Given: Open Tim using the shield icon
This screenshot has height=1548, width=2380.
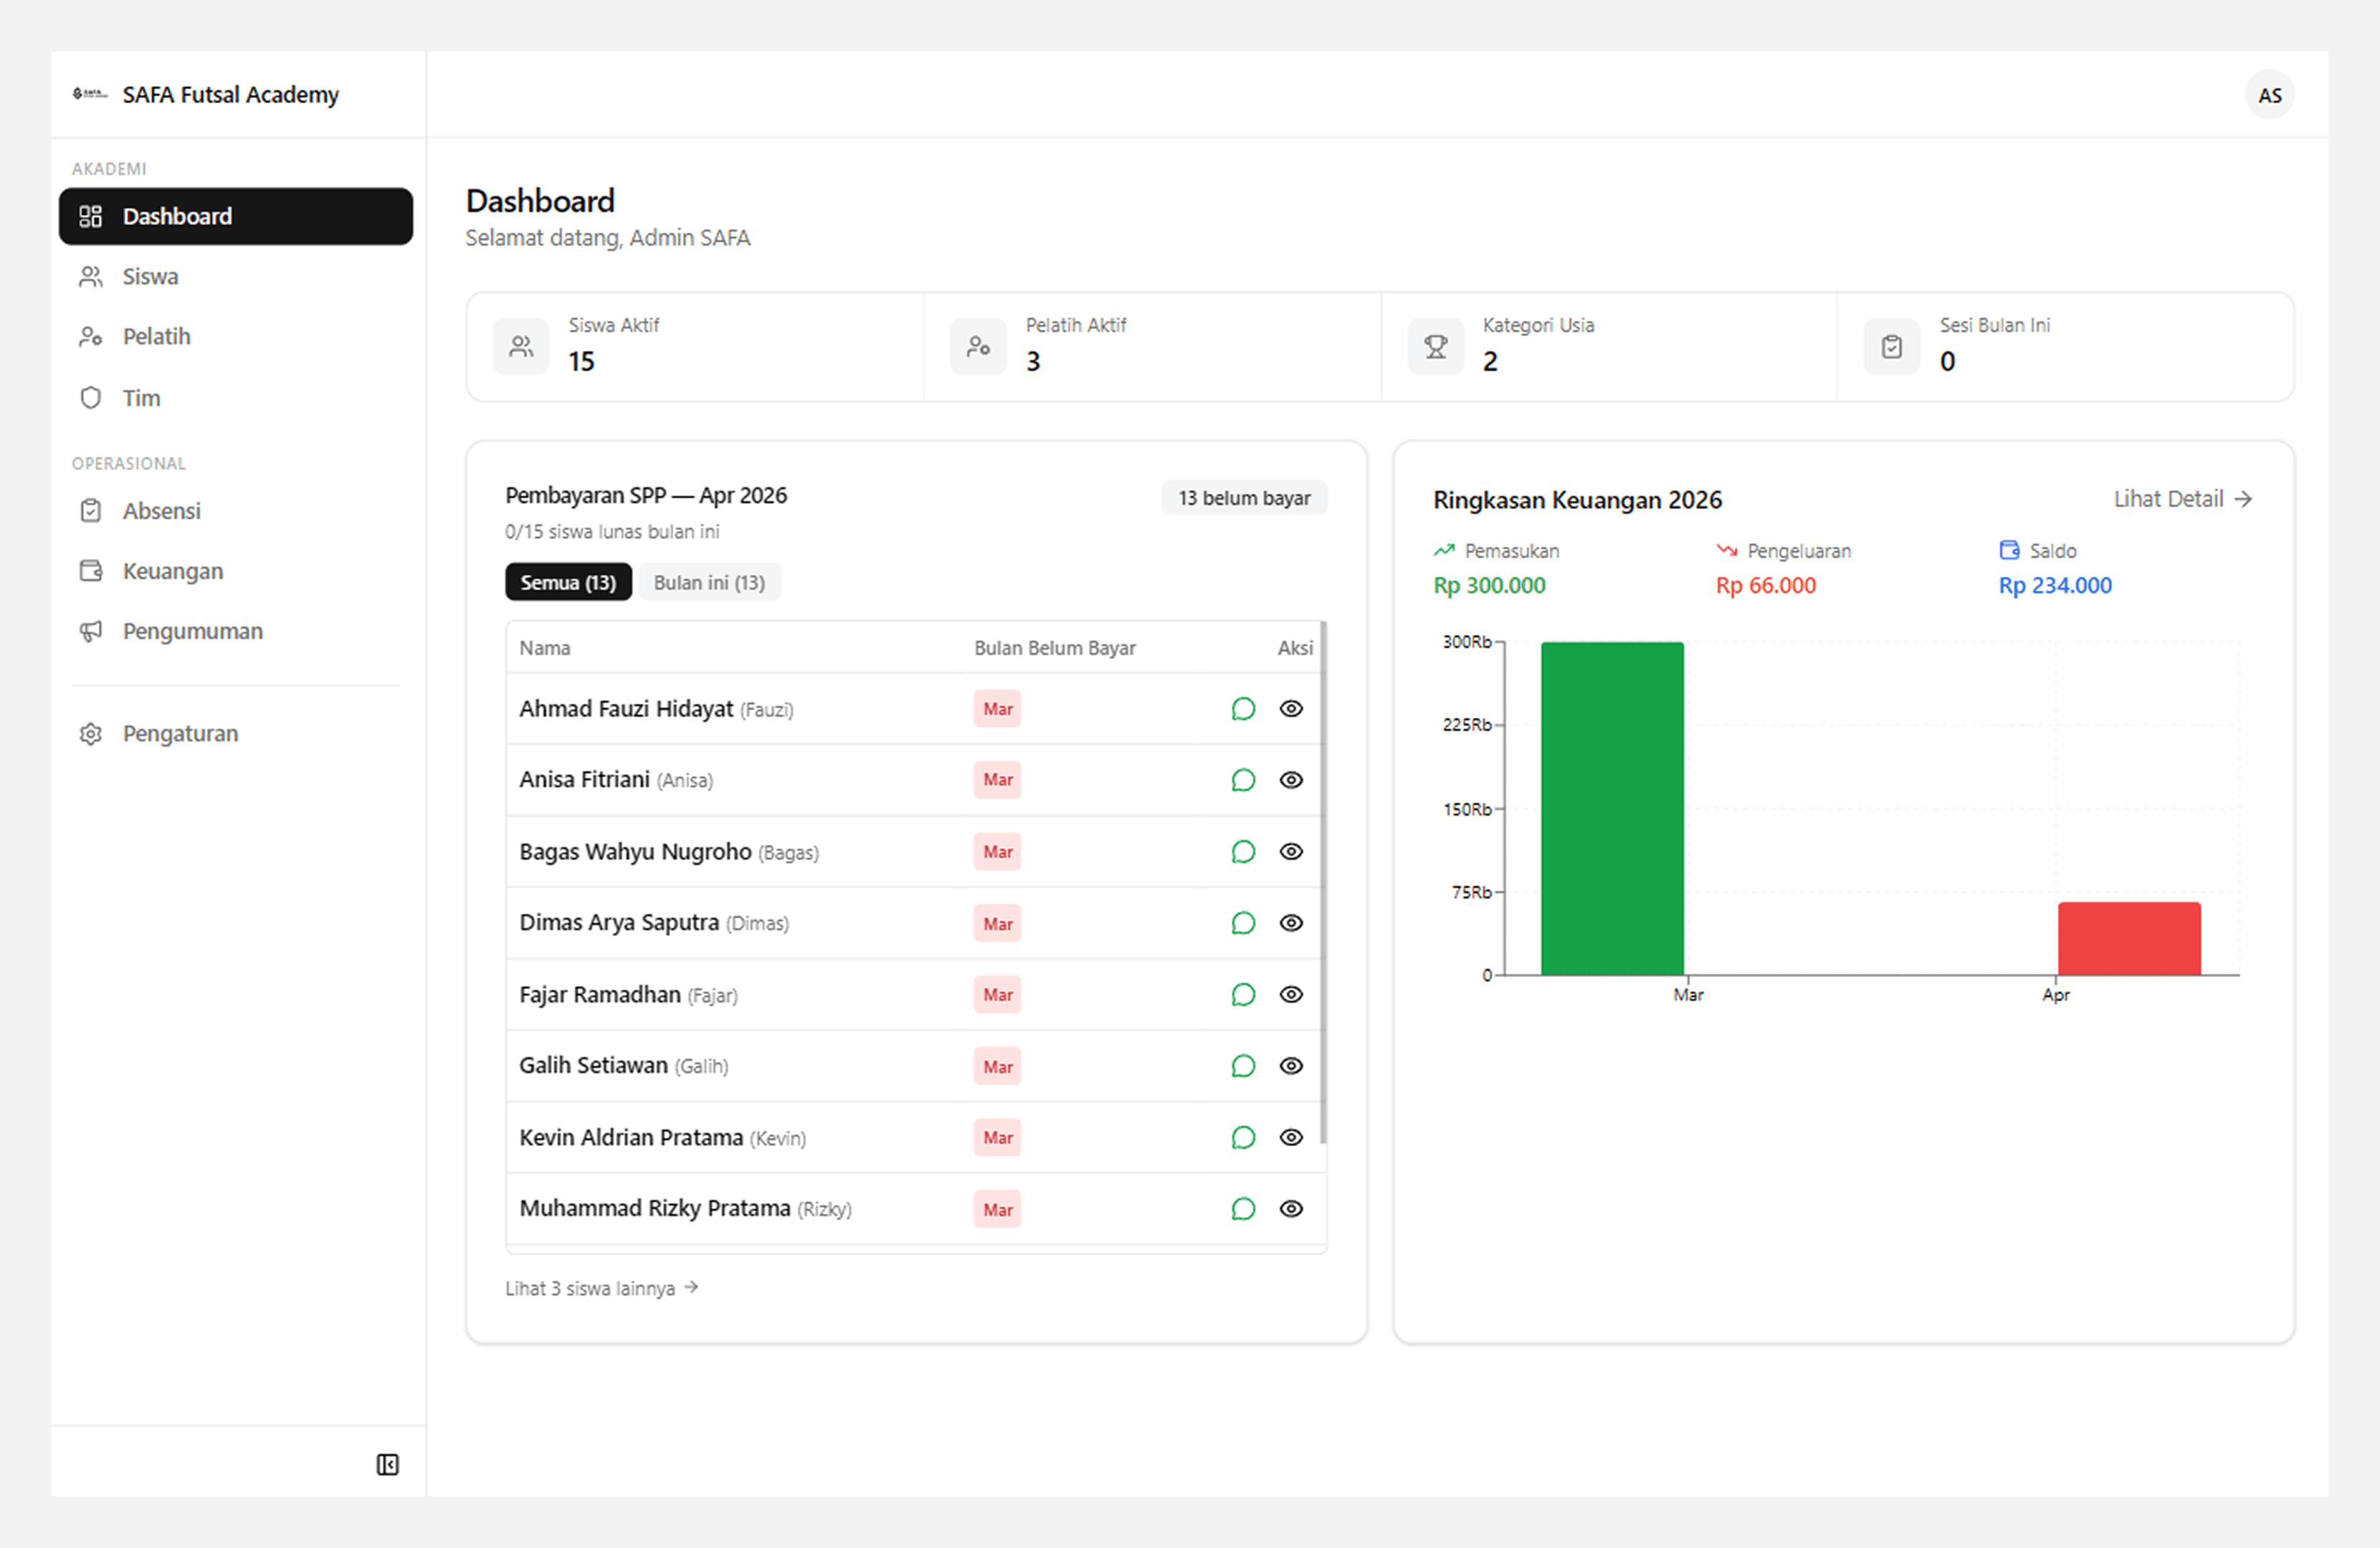Looking at the screenshot, I should pos(91,397).
